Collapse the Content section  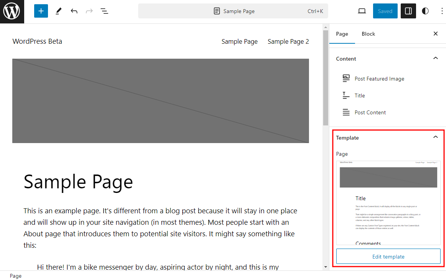coord(435,58)
